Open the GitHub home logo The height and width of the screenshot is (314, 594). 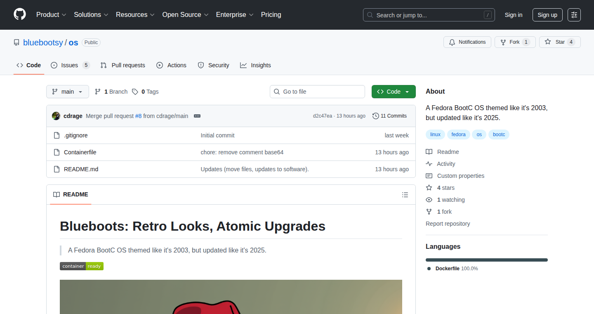[20, 14]
